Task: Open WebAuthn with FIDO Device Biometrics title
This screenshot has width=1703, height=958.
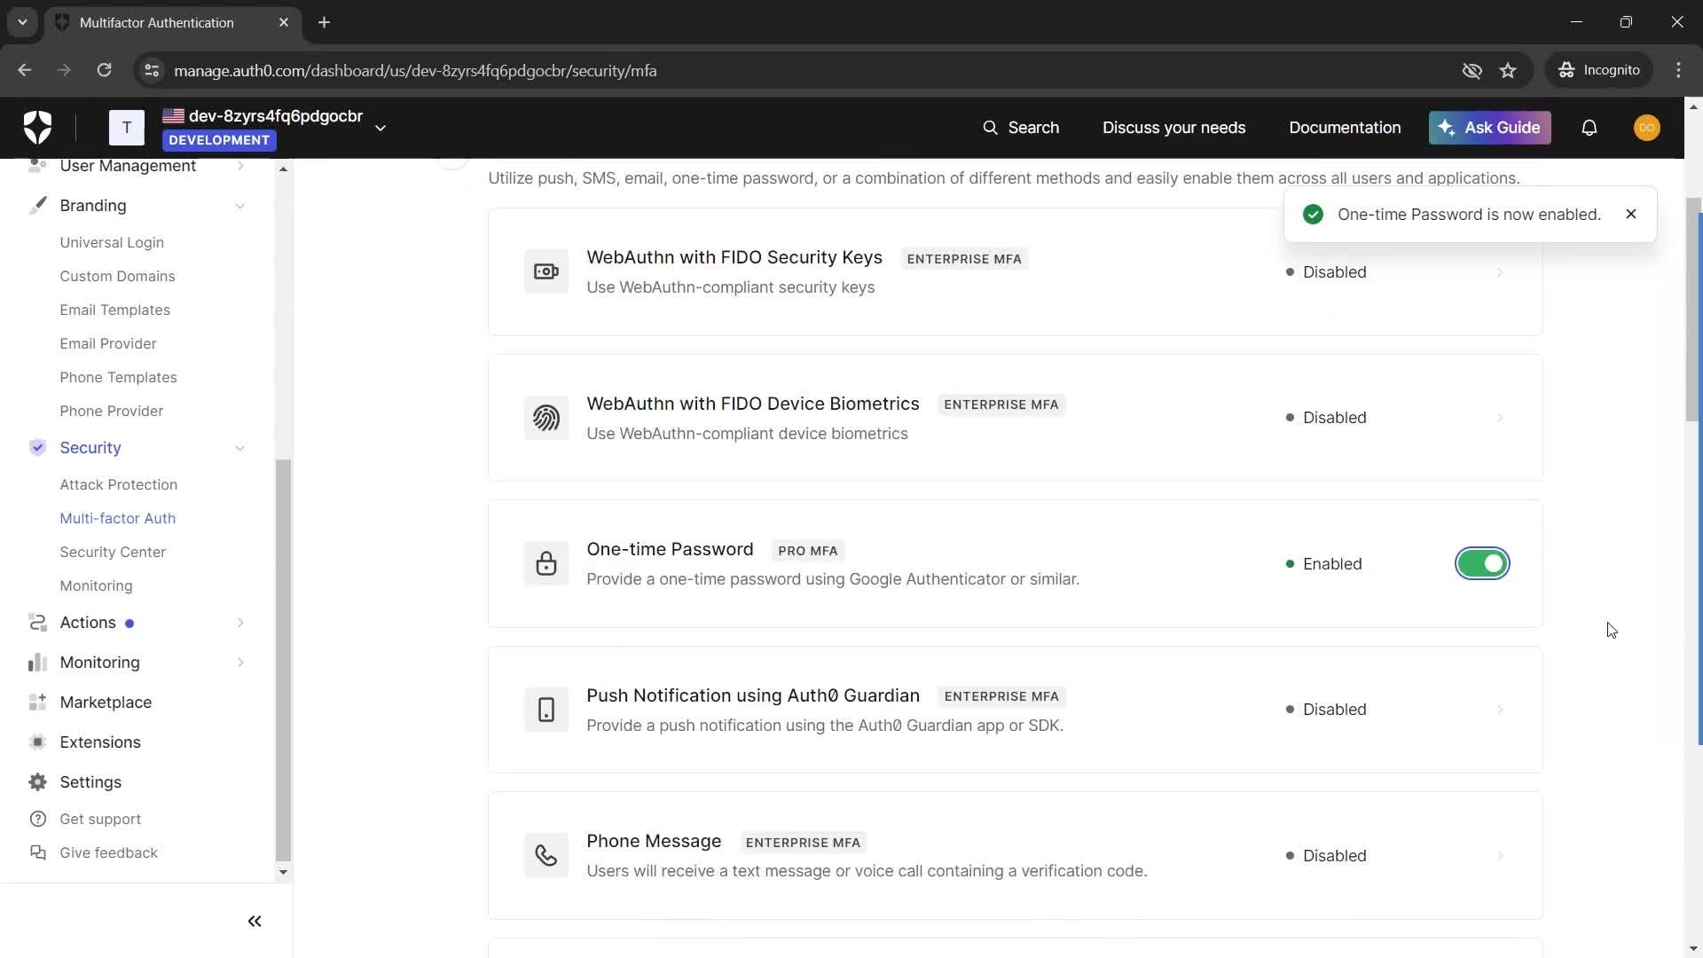Action: click(752, 404)
